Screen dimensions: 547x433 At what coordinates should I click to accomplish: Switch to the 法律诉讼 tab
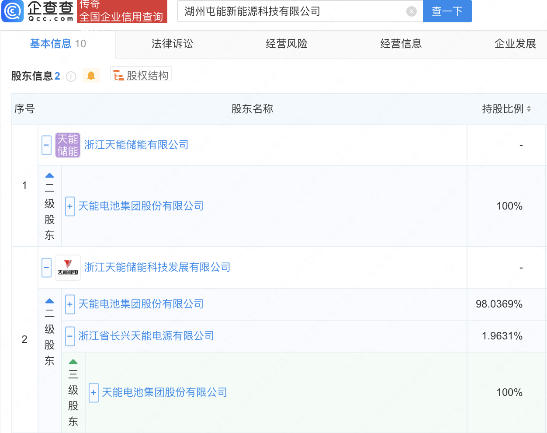[172, 44]
